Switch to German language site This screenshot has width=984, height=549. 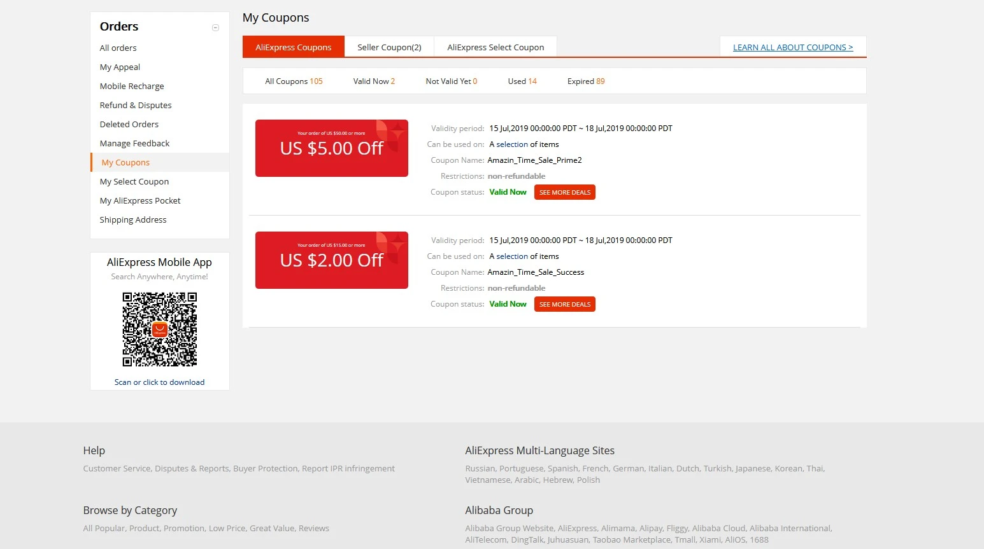click(x=629, y=469)
